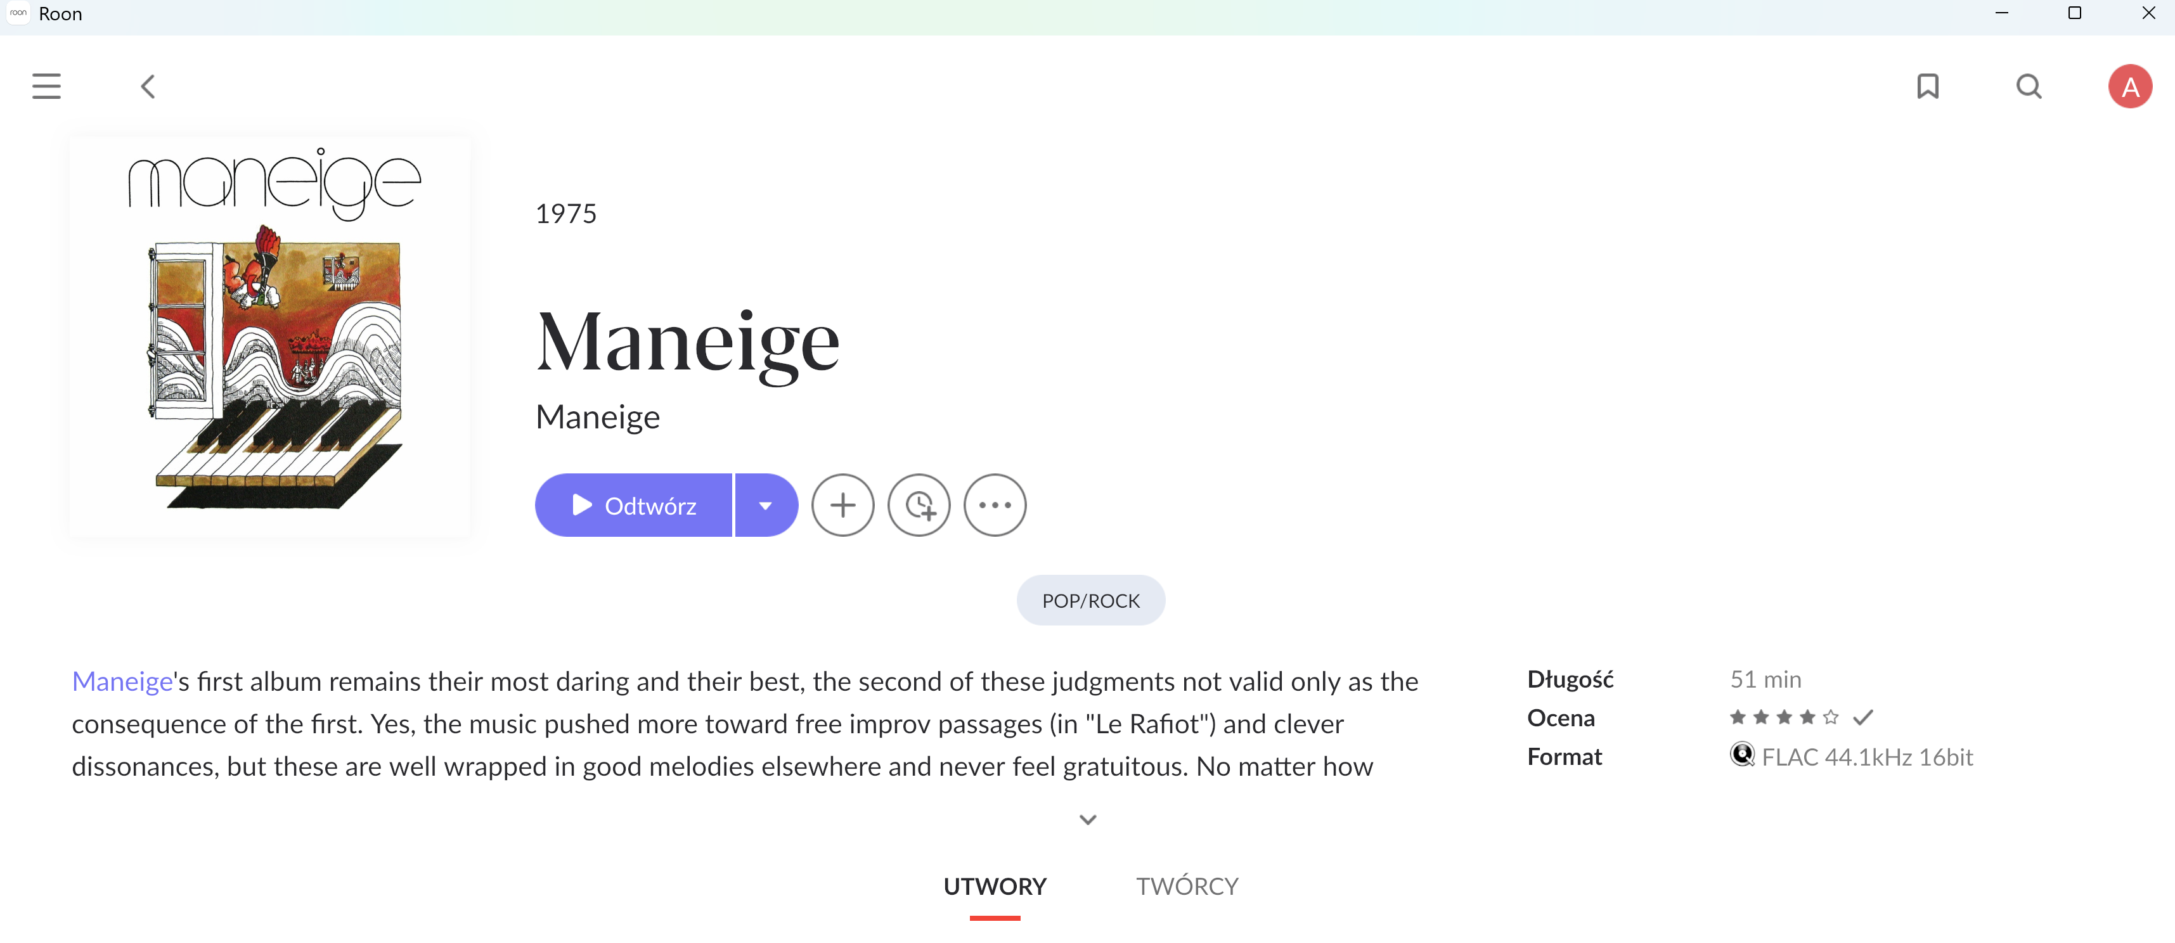
Task: Open the Maneige artist name below title
Action: (x=598, y=417)
